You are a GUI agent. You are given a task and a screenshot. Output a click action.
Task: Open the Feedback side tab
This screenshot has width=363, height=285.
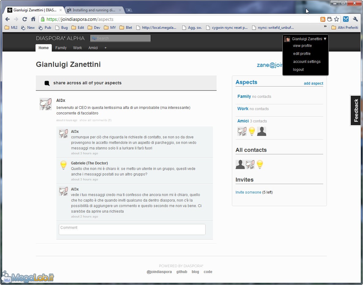click(356, 110)
